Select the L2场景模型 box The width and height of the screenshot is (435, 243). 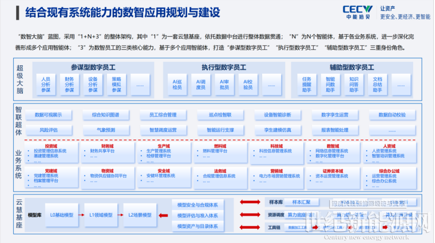[x=140, y=215]
